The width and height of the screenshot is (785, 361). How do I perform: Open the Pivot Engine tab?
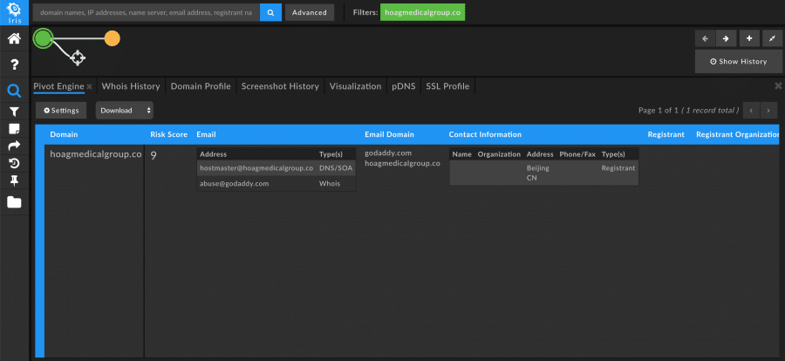pos(58,86)
